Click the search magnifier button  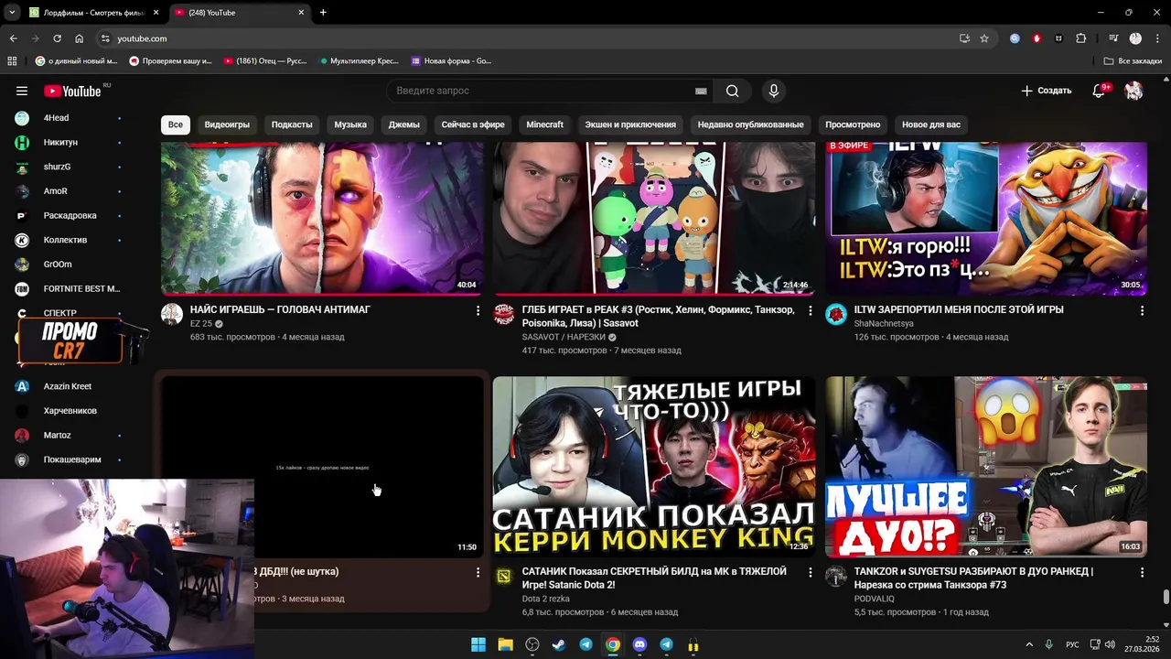pos(732,91)
